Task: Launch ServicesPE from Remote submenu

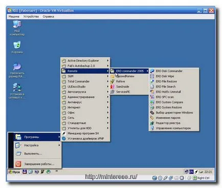Action: (129, 92)
